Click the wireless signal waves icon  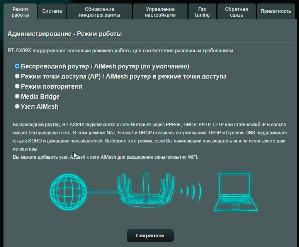[191, 192]
